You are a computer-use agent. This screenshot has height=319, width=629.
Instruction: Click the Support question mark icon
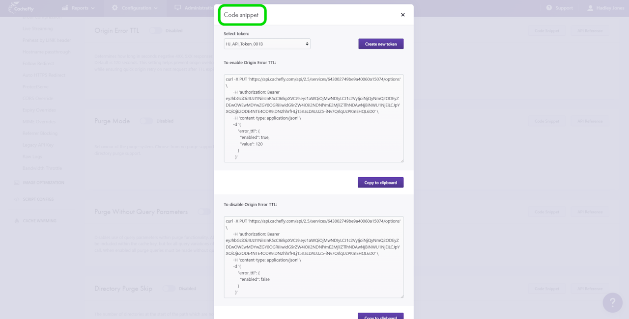tap(549, 8)
